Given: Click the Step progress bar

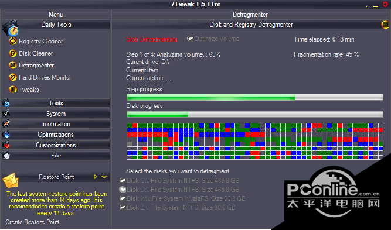Looking at the screenshot, I should coord(255,97).
